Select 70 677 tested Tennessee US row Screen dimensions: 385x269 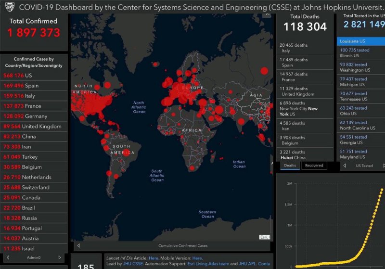point(361,96)
